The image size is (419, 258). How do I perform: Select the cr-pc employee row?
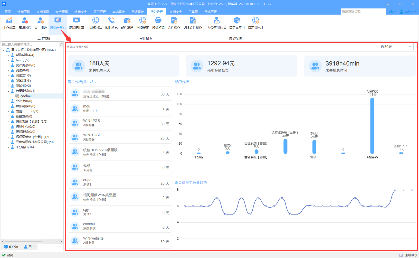[x=120, y=182]
